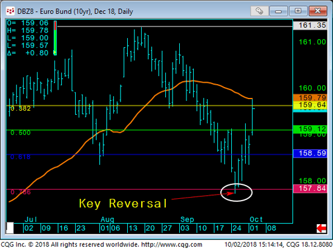The height and width of the screenshot is (249, 333).
Task: Click the red-green vertical bar indicator
Action: 55,38
